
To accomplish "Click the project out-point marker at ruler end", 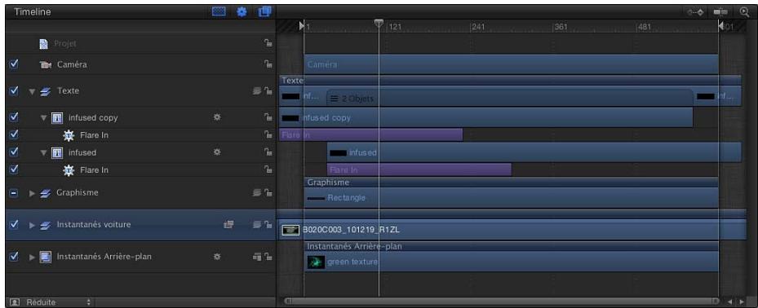I will (x=720, y=25).
